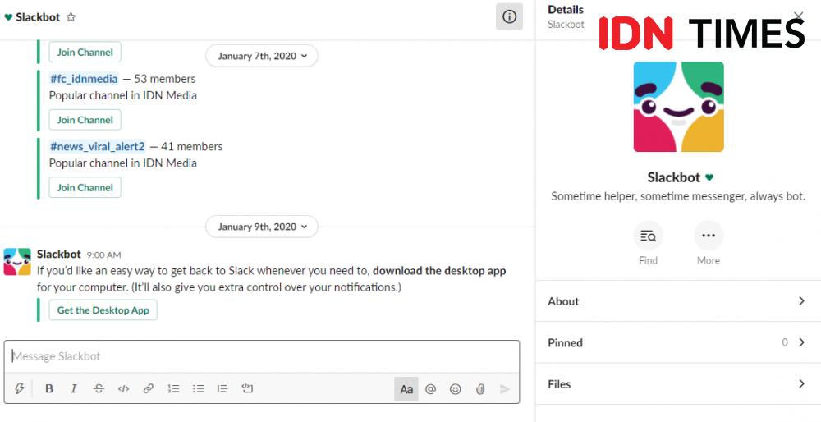Viewport: 821px width, 422px height.
Task: Click Get the Desktop App button
Action: (103, 310)
